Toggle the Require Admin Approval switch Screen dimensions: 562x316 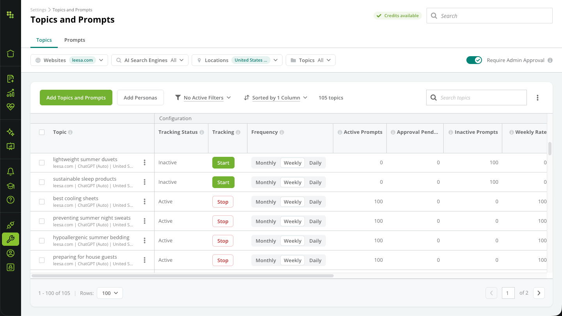(x=474, y=60)
